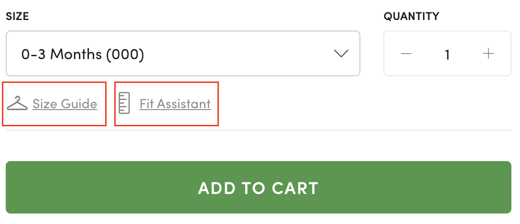520x224 pixels.
Task: Open the Size Guide link
Action: pyautogui.click(x=65, y=104)
